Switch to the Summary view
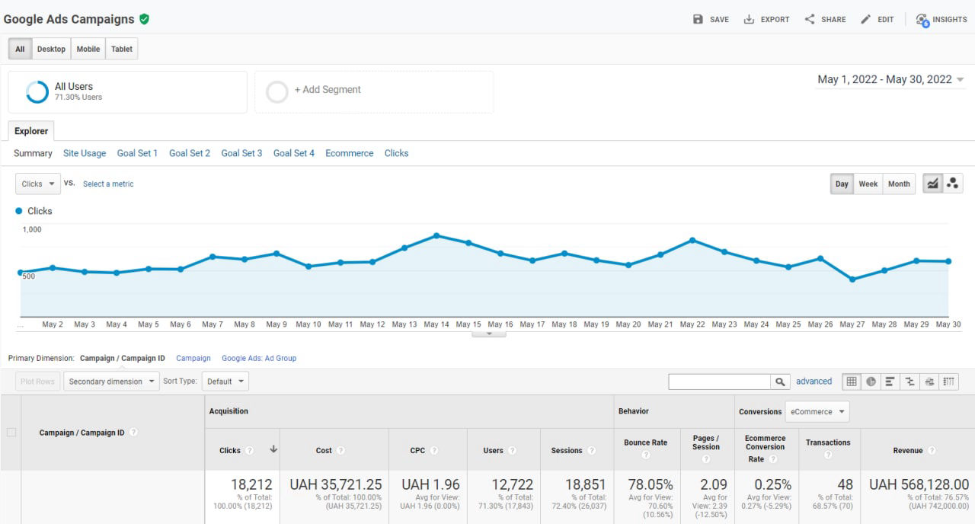Screen dimensions: 975x524 pyautogui.click(x=33, y=153)
